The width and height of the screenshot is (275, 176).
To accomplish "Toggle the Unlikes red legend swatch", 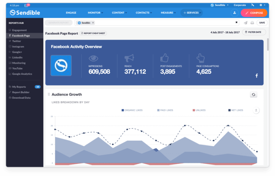I will pos(194,111).
